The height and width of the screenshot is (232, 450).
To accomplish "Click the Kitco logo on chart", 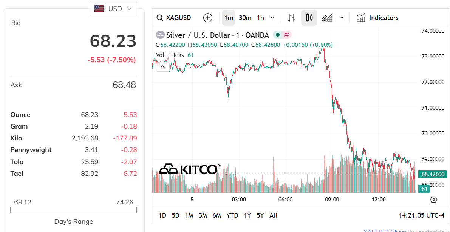I will pyautogui.click(x=190, y=169).
